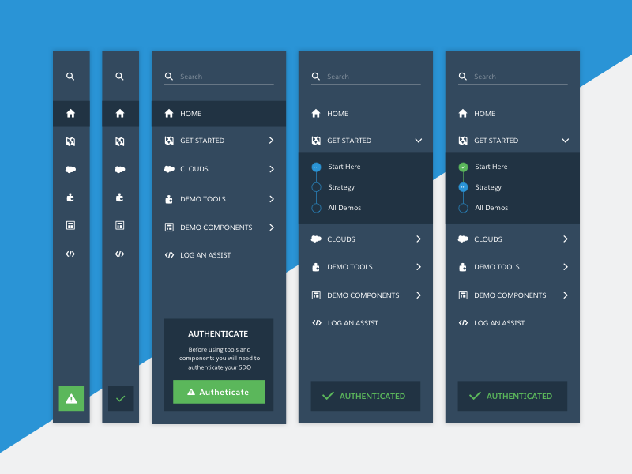This screenshot has width=632, height=474.
Task: Collapse GET STARTED chevron in panel with blue Start Here
Action: (x=419, y=141)
